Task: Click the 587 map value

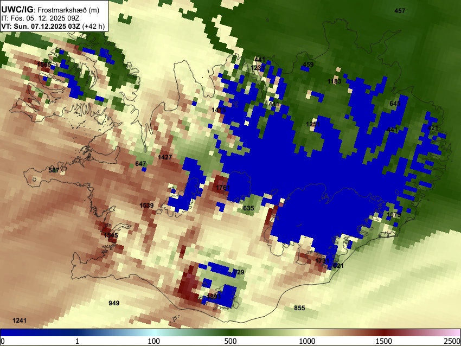Action: pos(54,170)
